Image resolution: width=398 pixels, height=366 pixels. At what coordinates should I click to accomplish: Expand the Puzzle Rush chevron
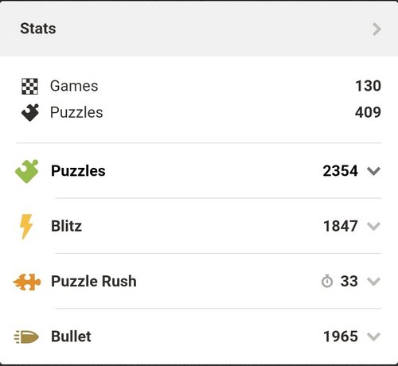point(373,282)
